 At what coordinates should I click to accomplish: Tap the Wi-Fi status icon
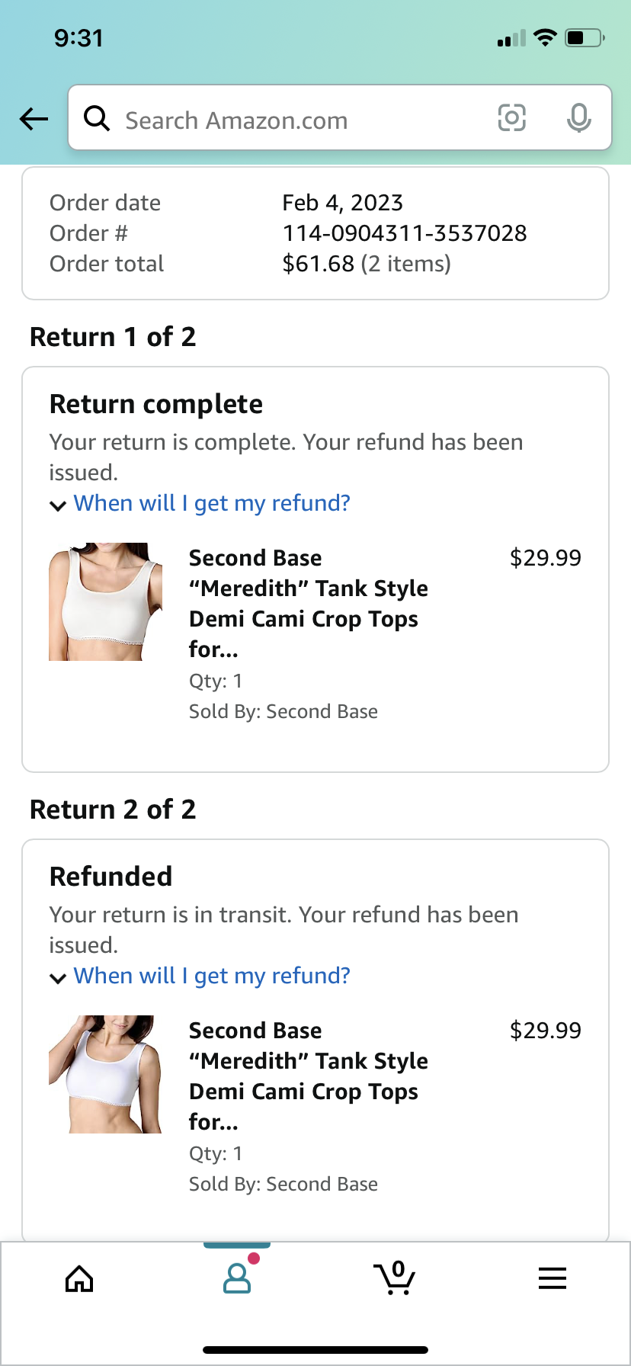pos(545,37)
